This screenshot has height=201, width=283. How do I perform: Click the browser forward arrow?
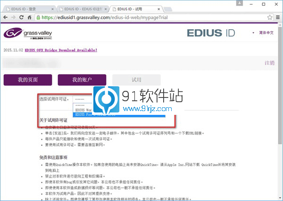[14, 16]
